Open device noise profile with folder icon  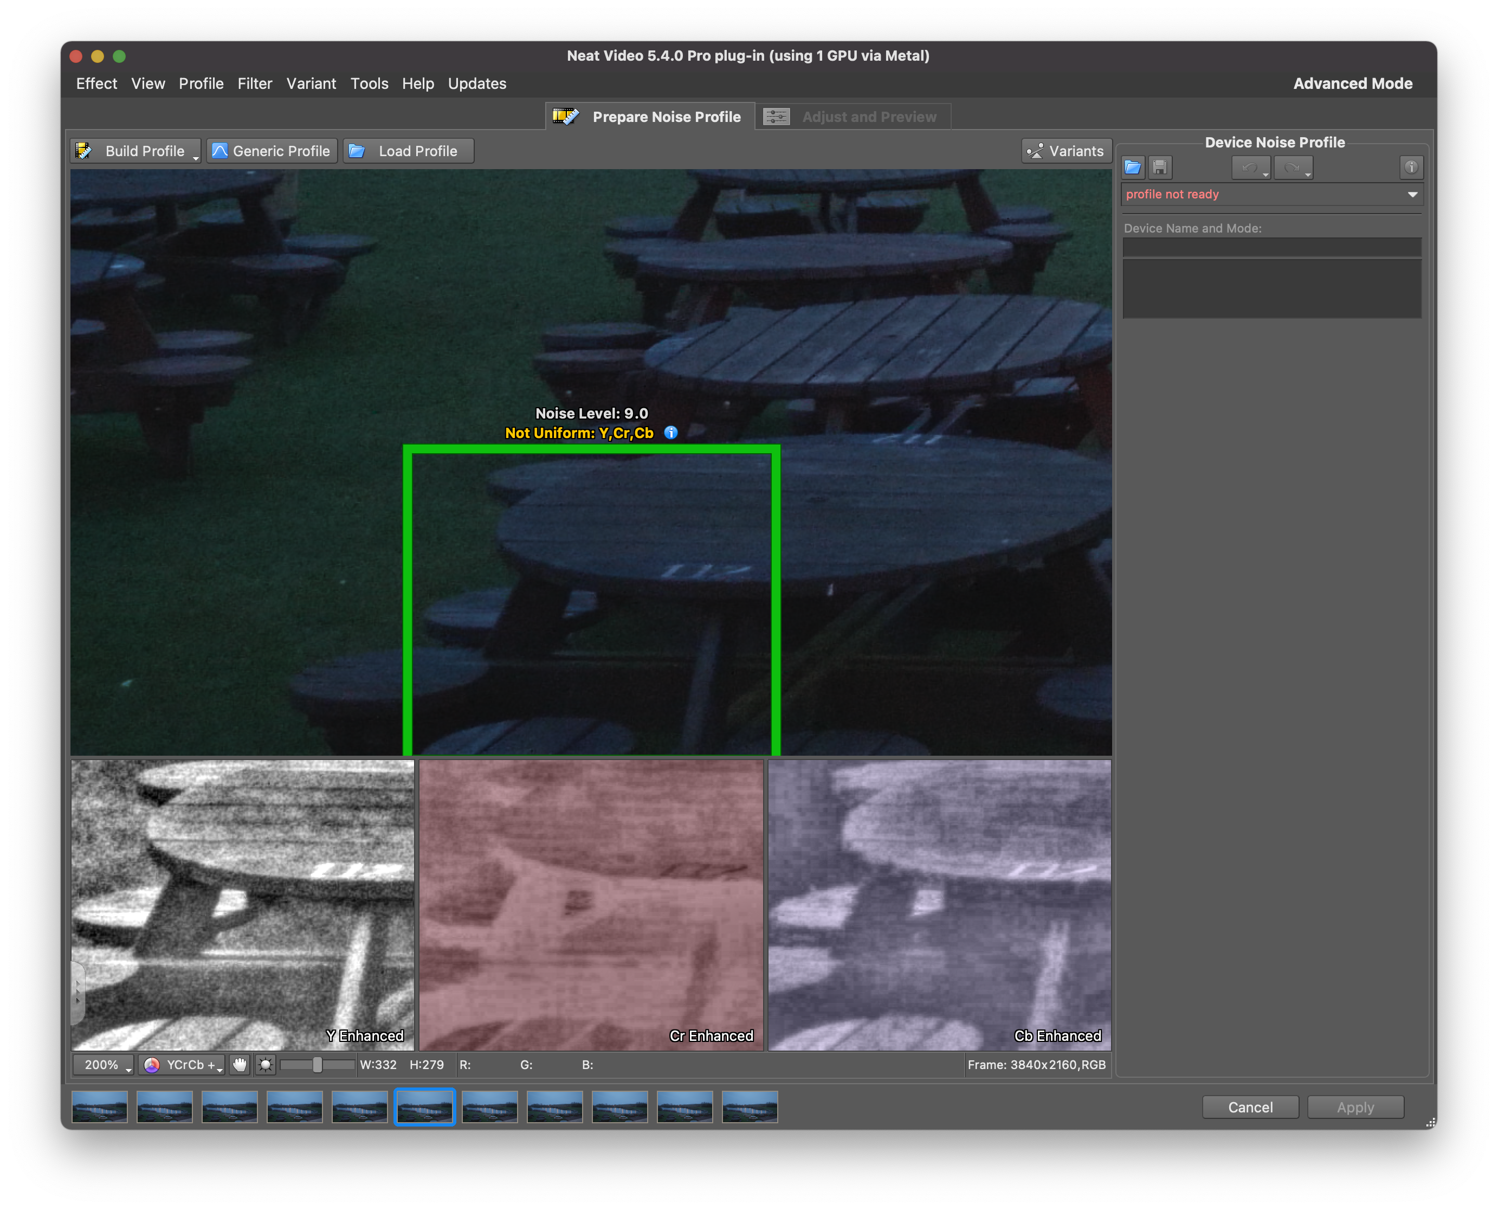1132,168
